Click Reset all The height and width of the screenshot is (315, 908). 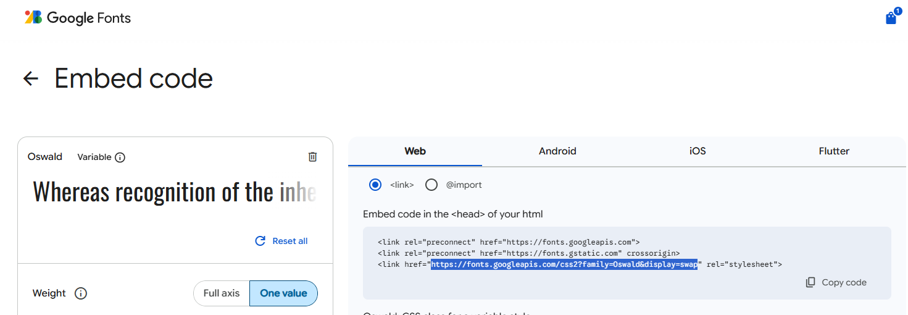pyautogui.click(x=281, y=241)
